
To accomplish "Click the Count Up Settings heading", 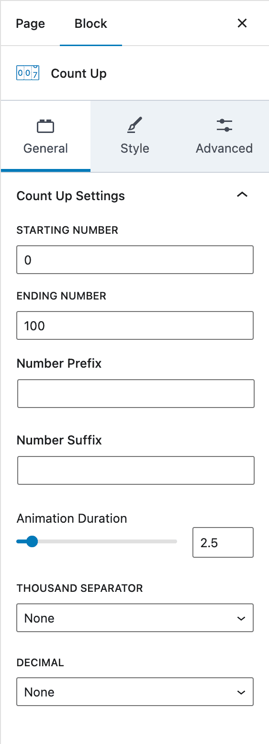I will pos(71,196).
